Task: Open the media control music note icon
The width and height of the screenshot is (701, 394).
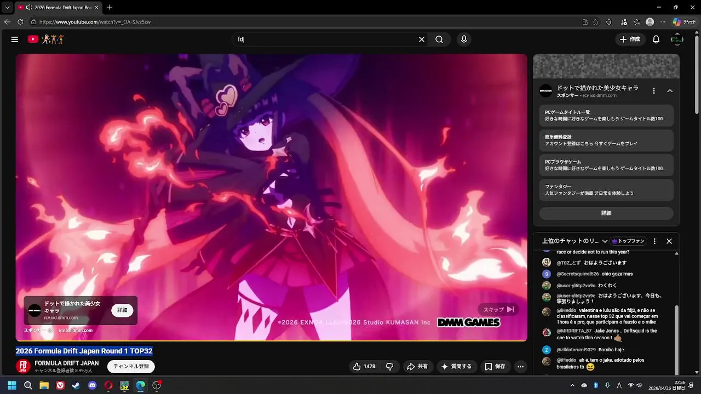Action: pos(624,22)
